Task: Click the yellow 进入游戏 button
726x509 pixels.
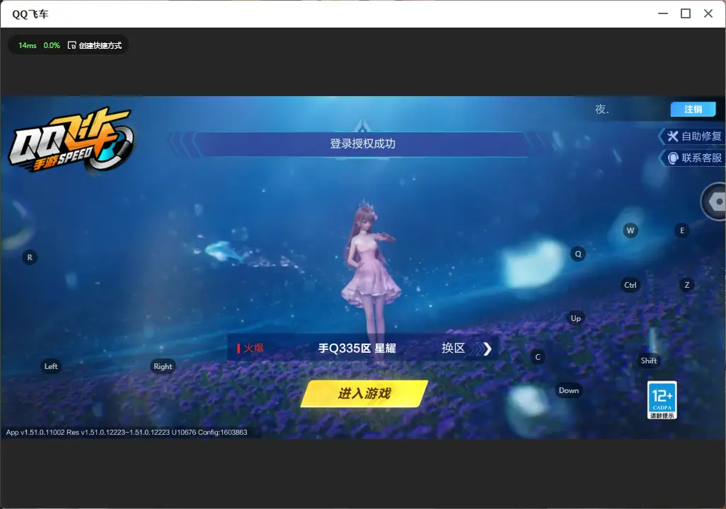Action: click(x=364, y=393)
